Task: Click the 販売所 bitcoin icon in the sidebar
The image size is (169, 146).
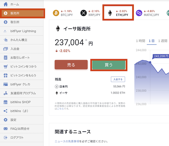Action: pos(6,13)
